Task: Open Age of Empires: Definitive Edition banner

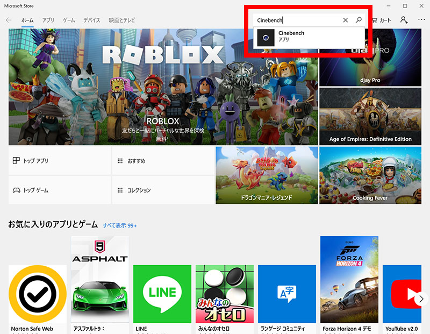Action: point(370,116)
